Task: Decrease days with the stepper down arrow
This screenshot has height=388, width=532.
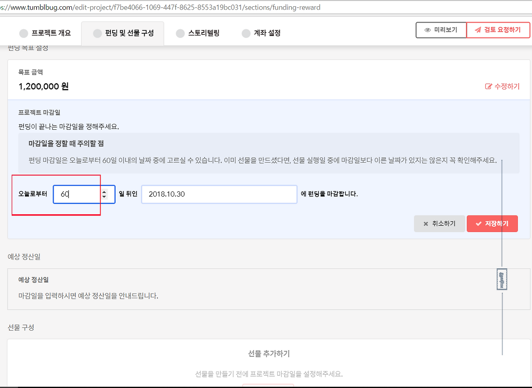Action: click(104, 197)
